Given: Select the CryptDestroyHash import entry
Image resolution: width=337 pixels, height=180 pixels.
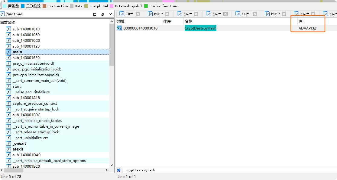Looking at the screenshot, I should 200,28.
